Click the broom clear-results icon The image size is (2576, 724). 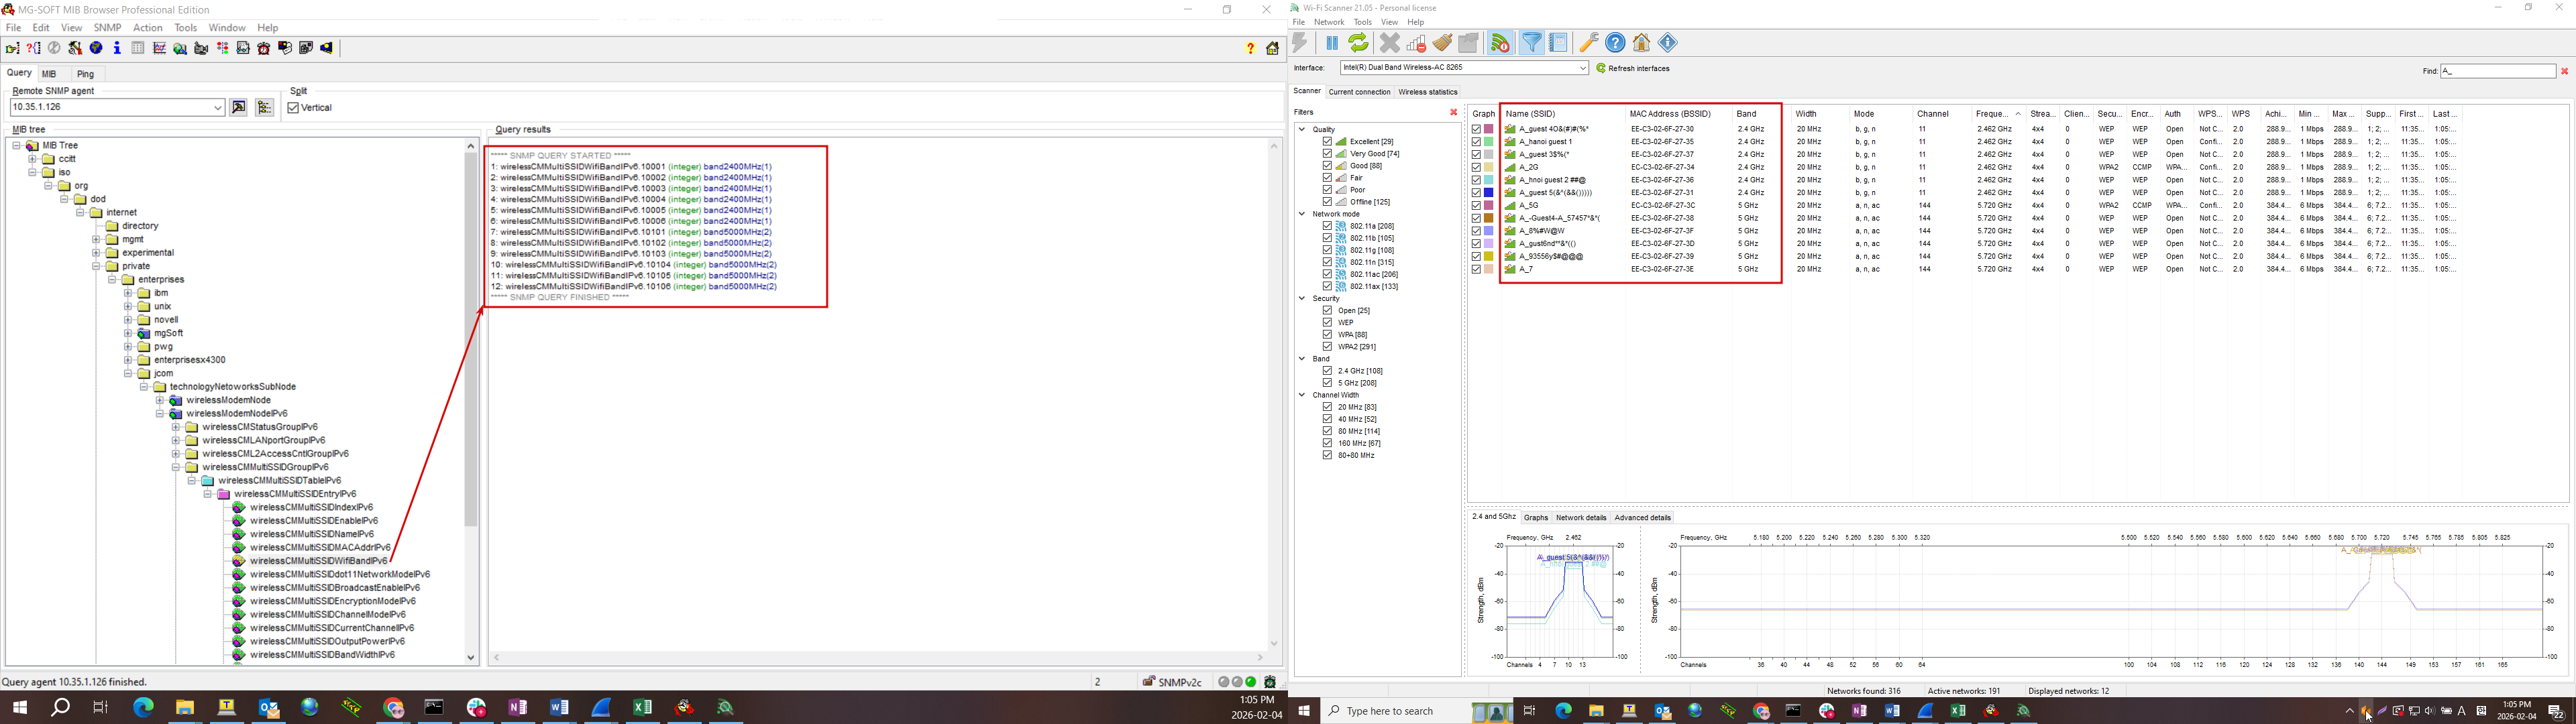(1442, 43)
